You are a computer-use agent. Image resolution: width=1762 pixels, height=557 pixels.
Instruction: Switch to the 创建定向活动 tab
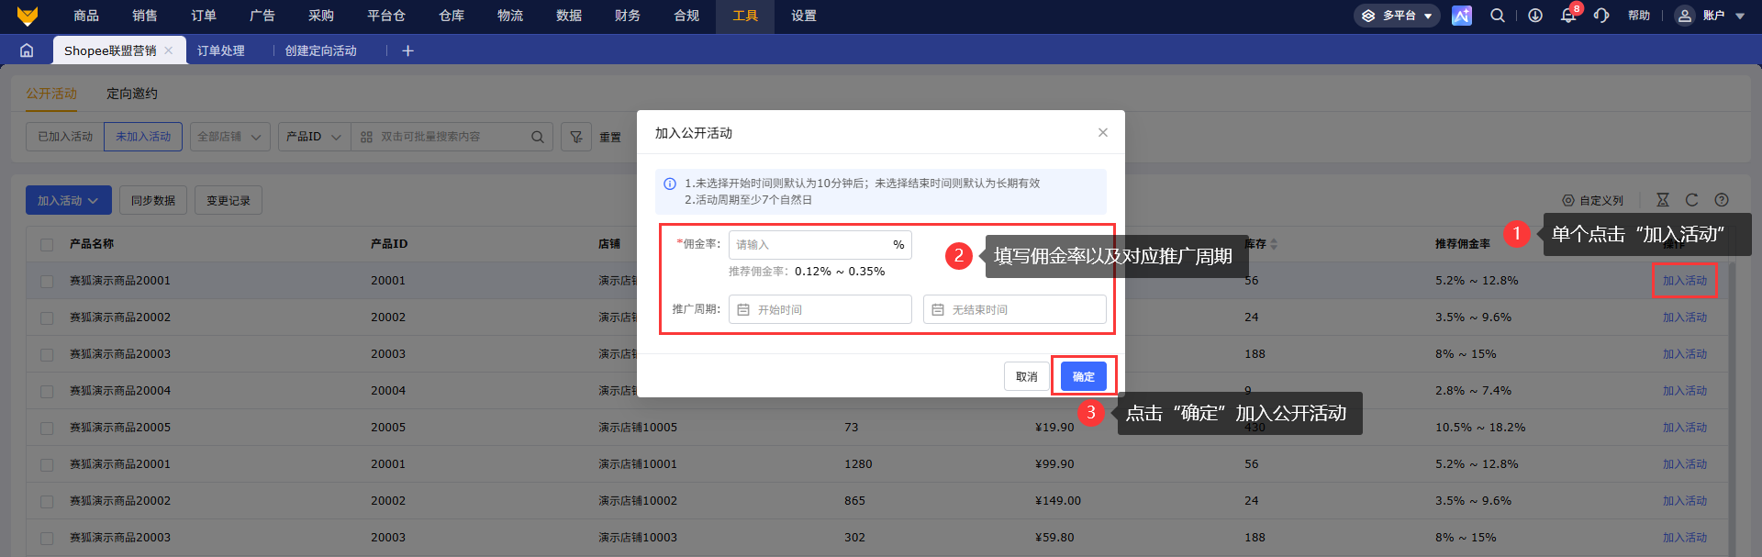(321, 50)
